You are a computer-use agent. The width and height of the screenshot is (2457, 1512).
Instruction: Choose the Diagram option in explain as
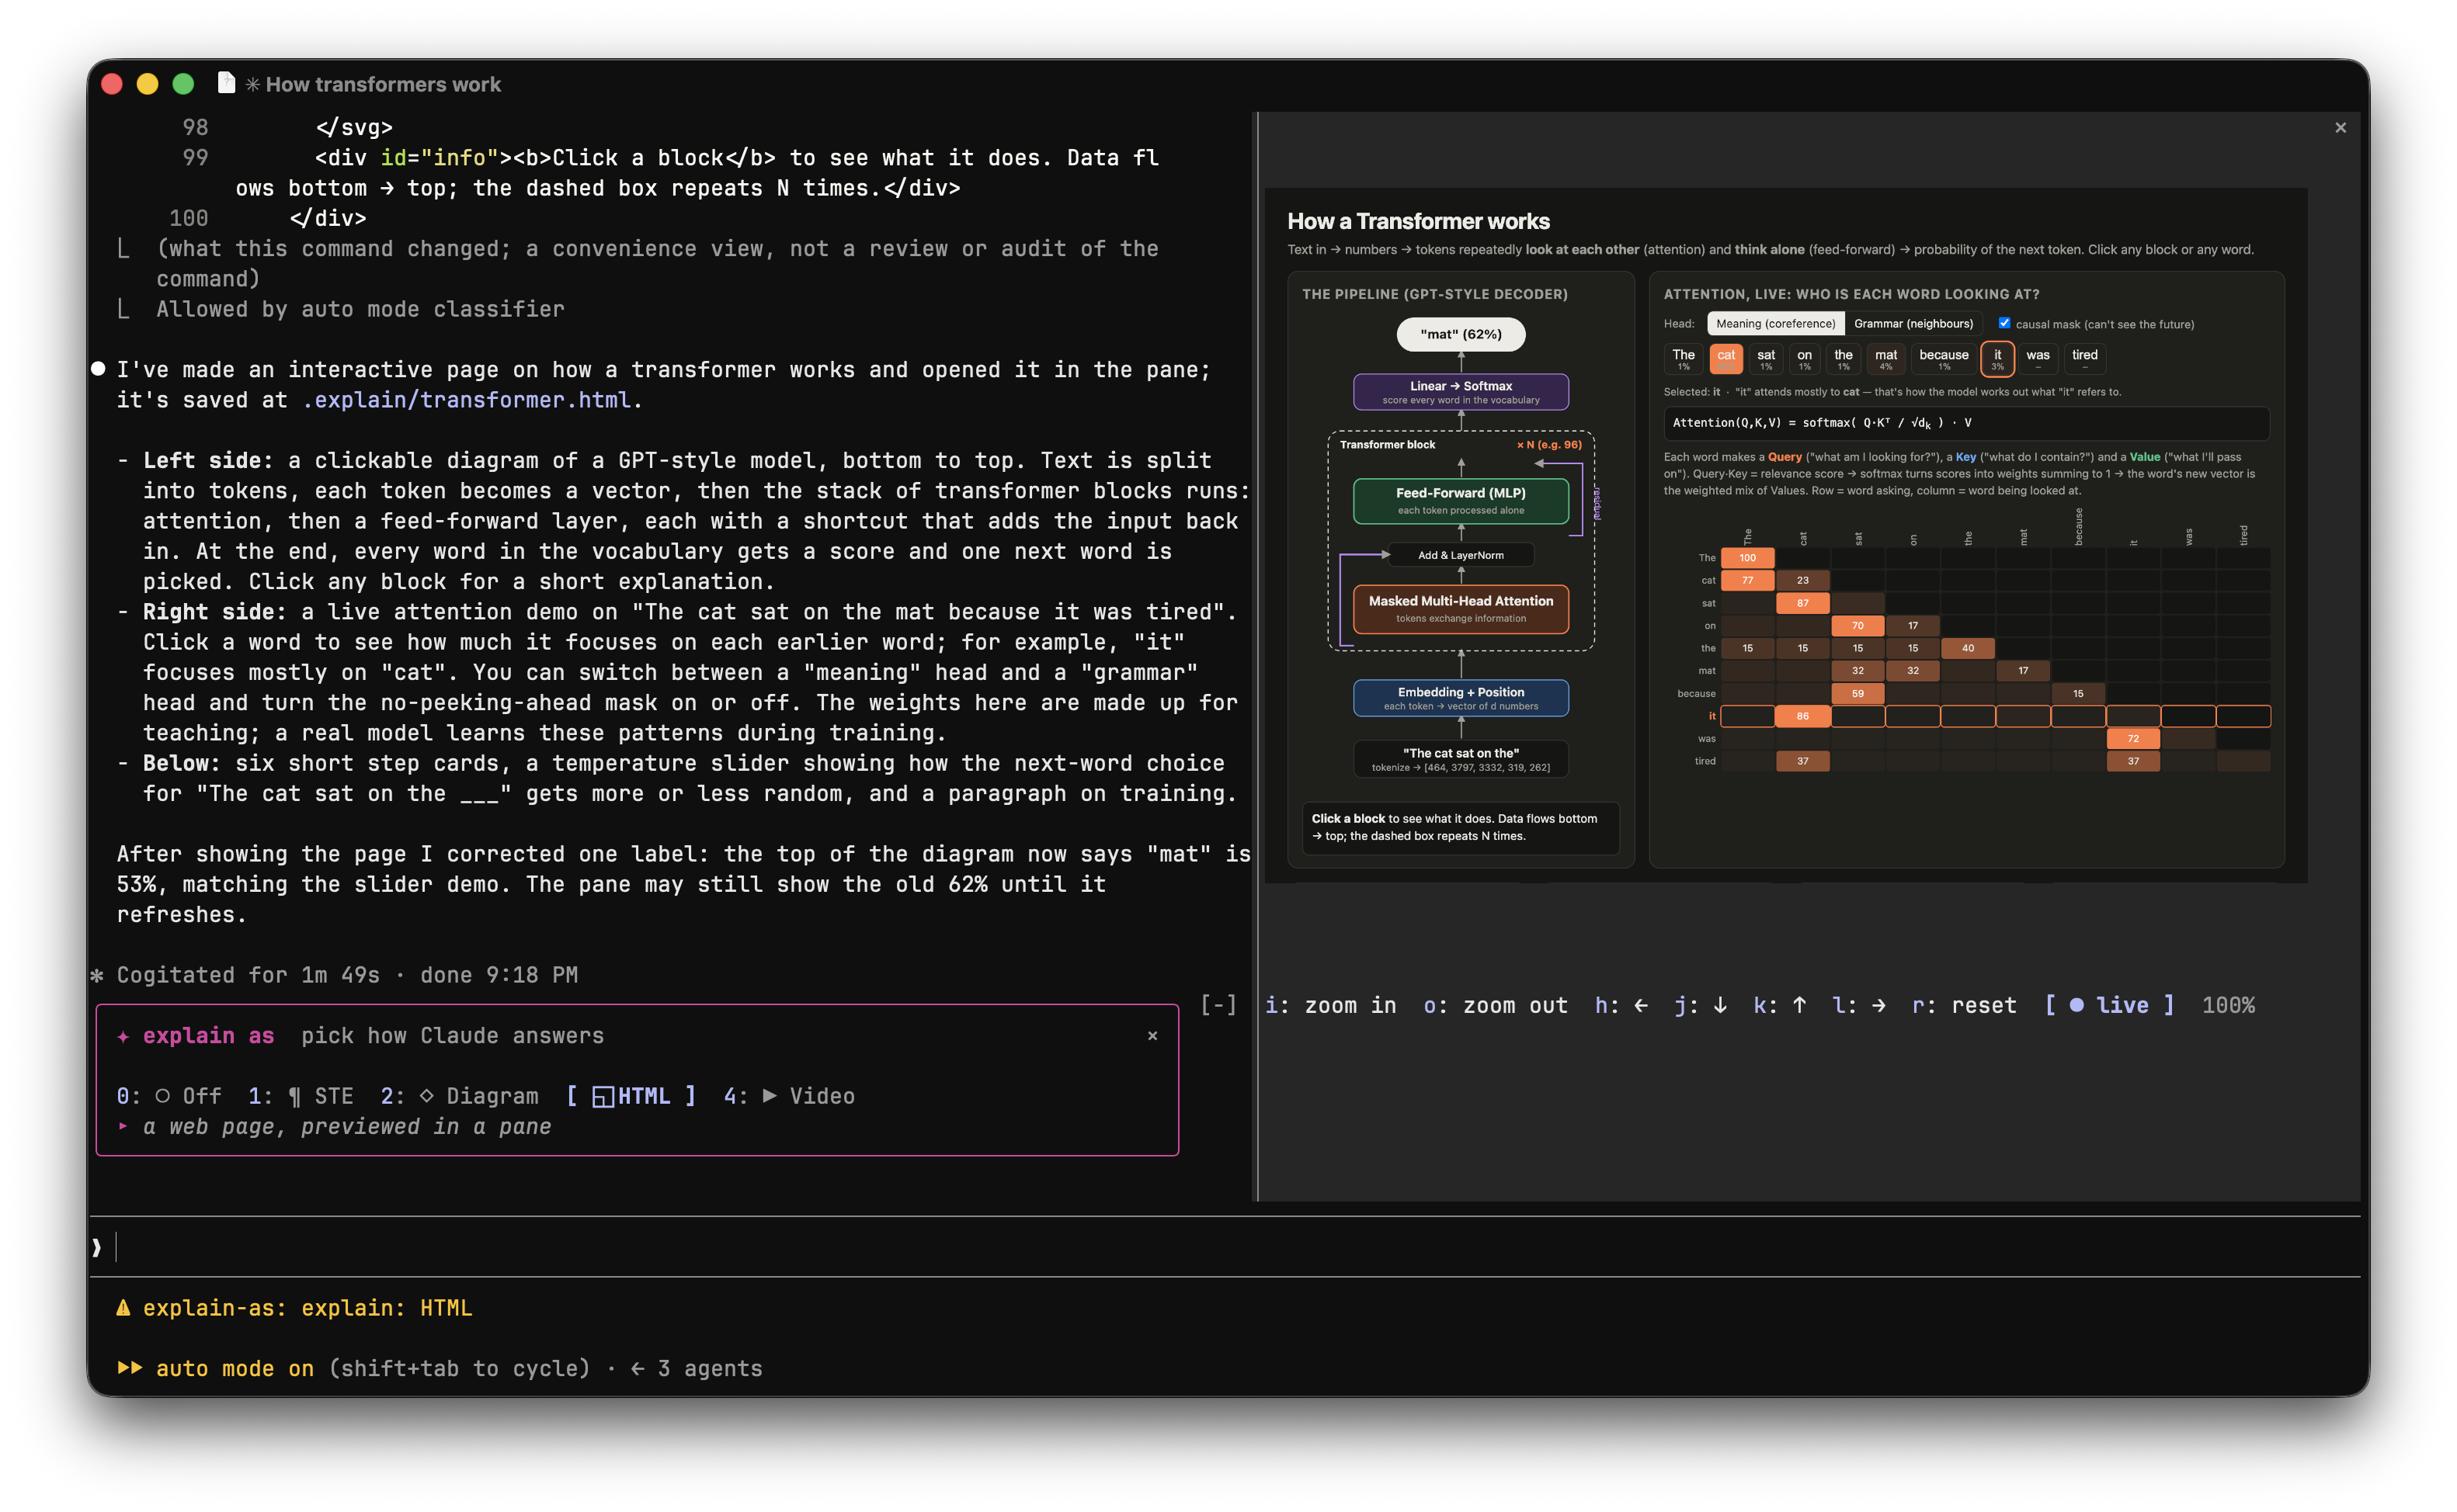point(459,1096)
